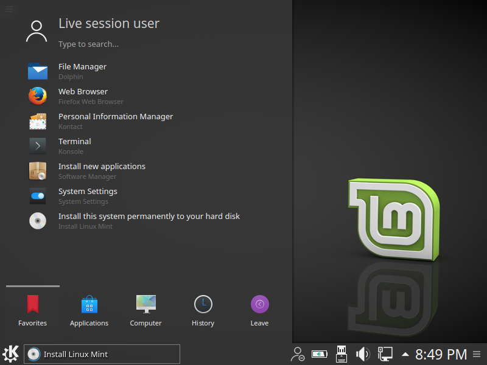Launch Firefox using the Web Browser icon
The width and height of the screenshot is (487, 365).
[38, 96]
